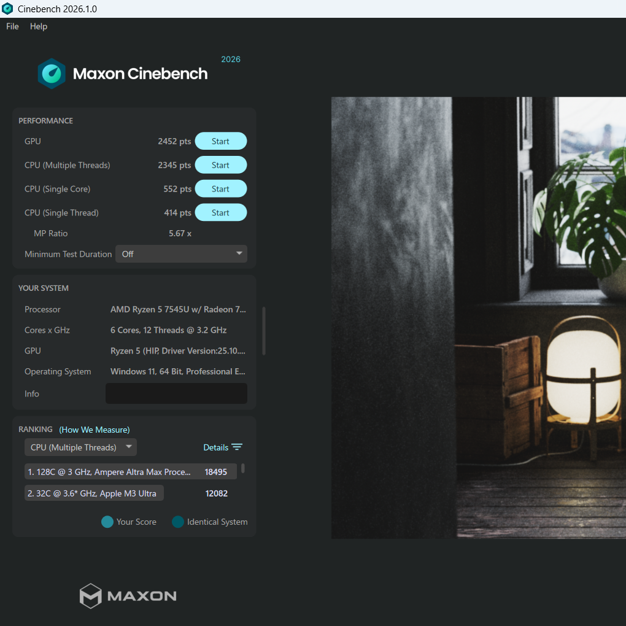This screenshot has height=626, width=626.
Task: Click the processor name AMD Ryzen 5 7545U
Action: [178, 309]
